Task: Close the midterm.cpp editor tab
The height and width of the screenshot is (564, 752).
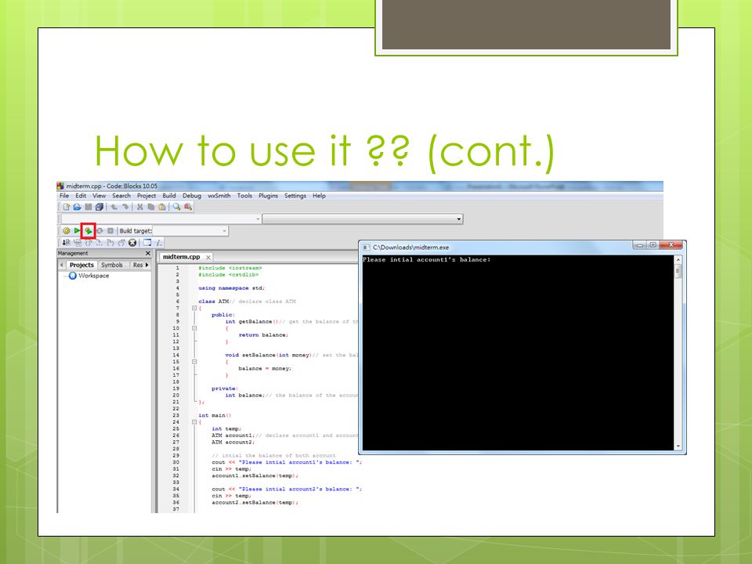Action: [208, 258]
